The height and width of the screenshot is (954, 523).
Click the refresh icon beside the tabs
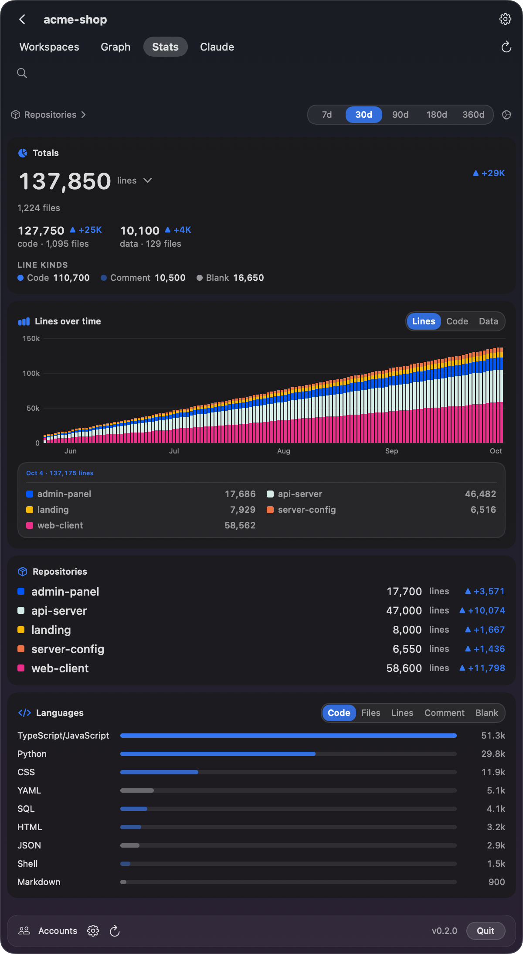506,47
